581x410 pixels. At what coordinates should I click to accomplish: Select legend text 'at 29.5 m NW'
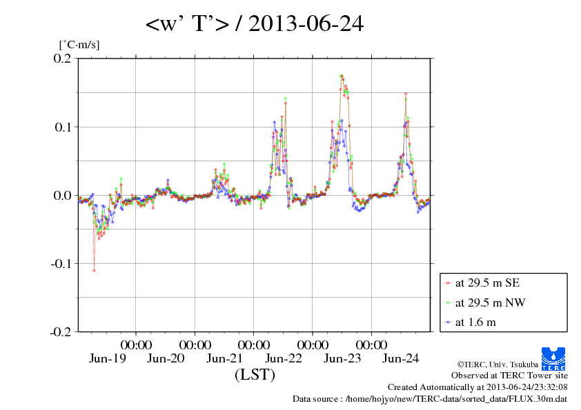click(x=490, y=303)
